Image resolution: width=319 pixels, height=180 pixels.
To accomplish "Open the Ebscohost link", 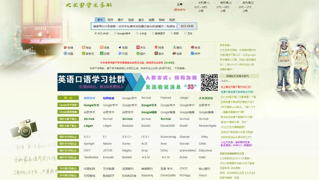I will point(205,151).
